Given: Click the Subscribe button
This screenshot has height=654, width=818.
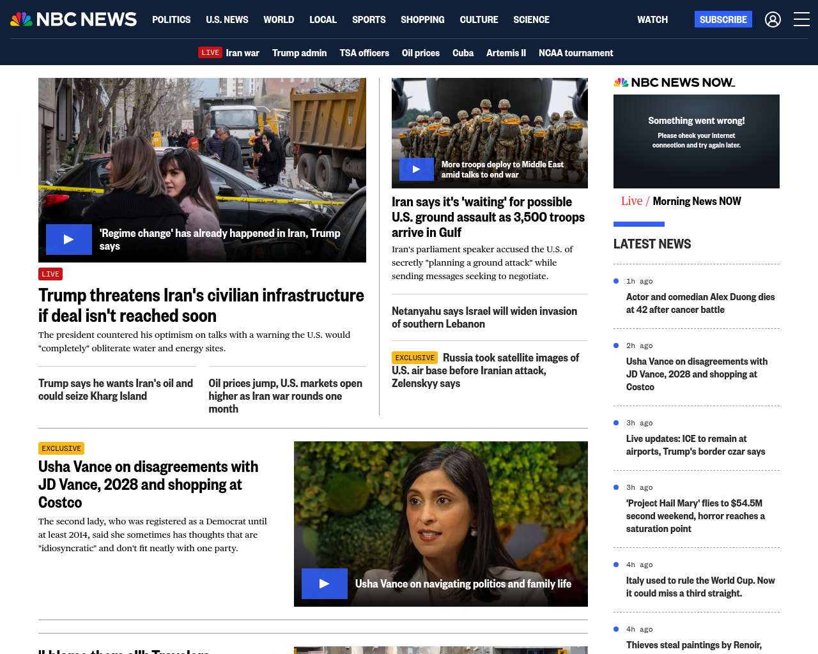Looking at the screenshot, I should tap(723, 20).
